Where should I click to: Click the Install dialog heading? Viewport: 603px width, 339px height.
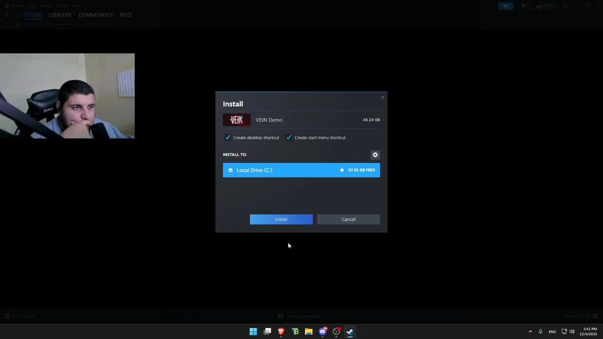point(233,104)
